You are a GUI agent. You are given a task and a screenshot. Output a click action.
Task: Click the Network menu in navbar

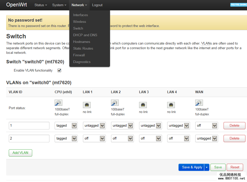79,5
